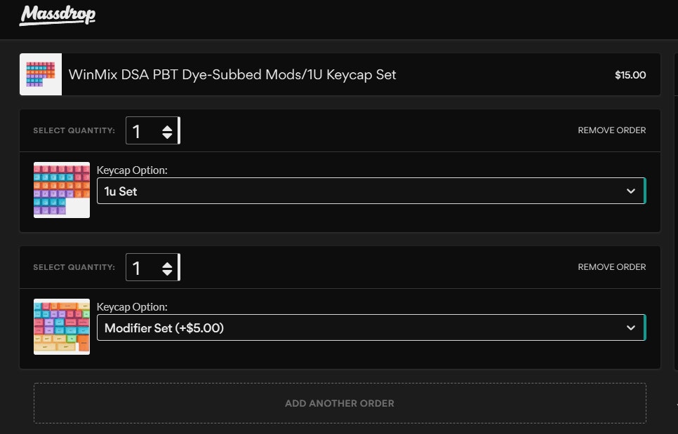The width and height of the screenshot is (678, 434).
Task: Click Add Another Order
Action: [340, 403]
